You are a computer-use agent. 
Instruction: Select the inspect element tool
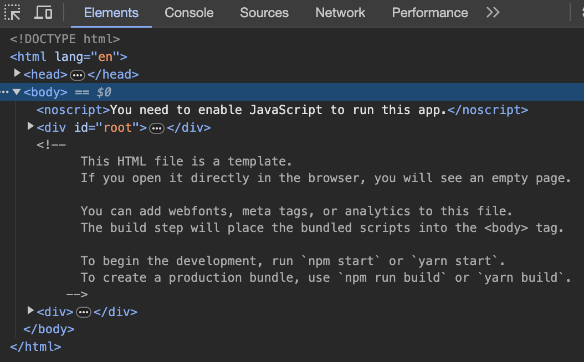pyautogui.click(x=12, y=12)
